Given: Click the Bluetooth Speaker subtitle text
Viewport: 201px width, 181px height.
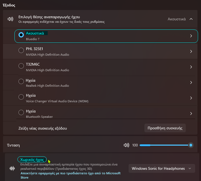Looking at the screenshot, I should point(39,117).
